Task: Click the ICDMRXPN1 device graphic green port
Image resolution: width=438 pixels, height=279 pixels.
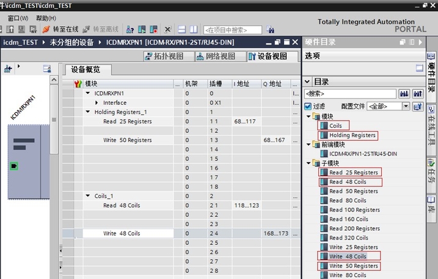Action: [x=14, y=166]
